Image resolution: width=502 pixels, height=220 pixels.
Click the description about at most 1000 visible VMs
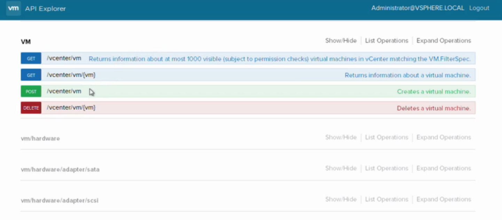pos(280,59)
